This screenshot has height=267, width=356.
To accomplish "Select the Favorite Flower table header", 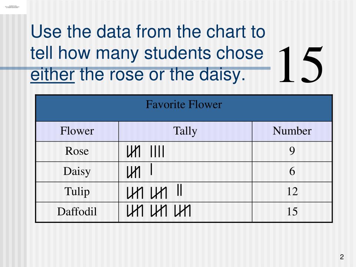I will click(x=184, y=108).
